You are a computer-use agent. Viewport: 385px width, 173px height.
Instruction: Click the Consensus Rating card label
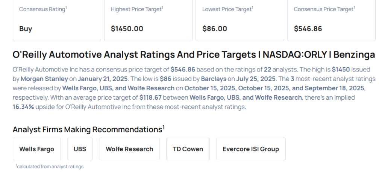coord(42,9)
